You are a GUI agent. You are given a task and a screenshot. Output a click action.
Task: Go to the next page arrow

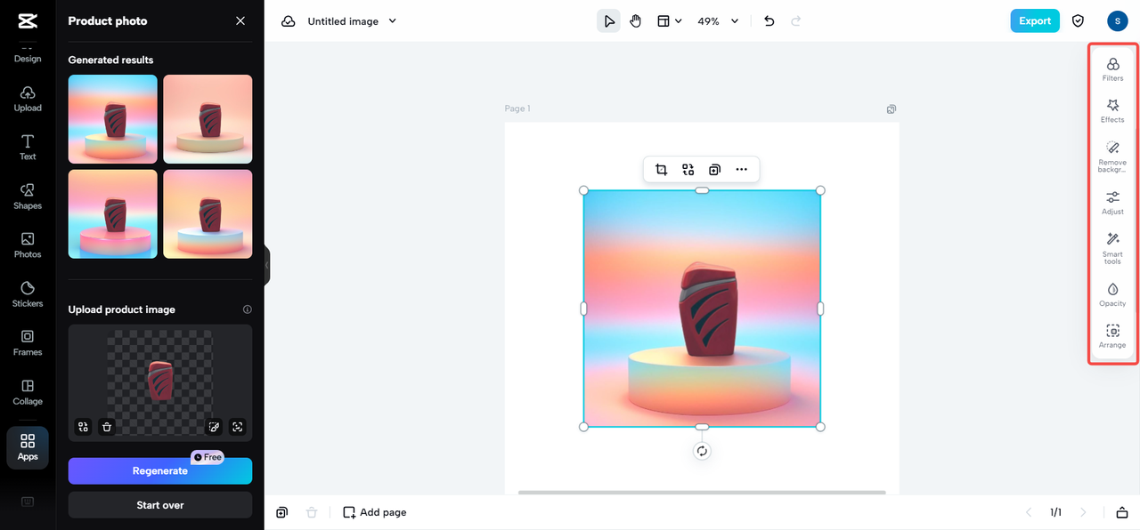coord(1084,512)
